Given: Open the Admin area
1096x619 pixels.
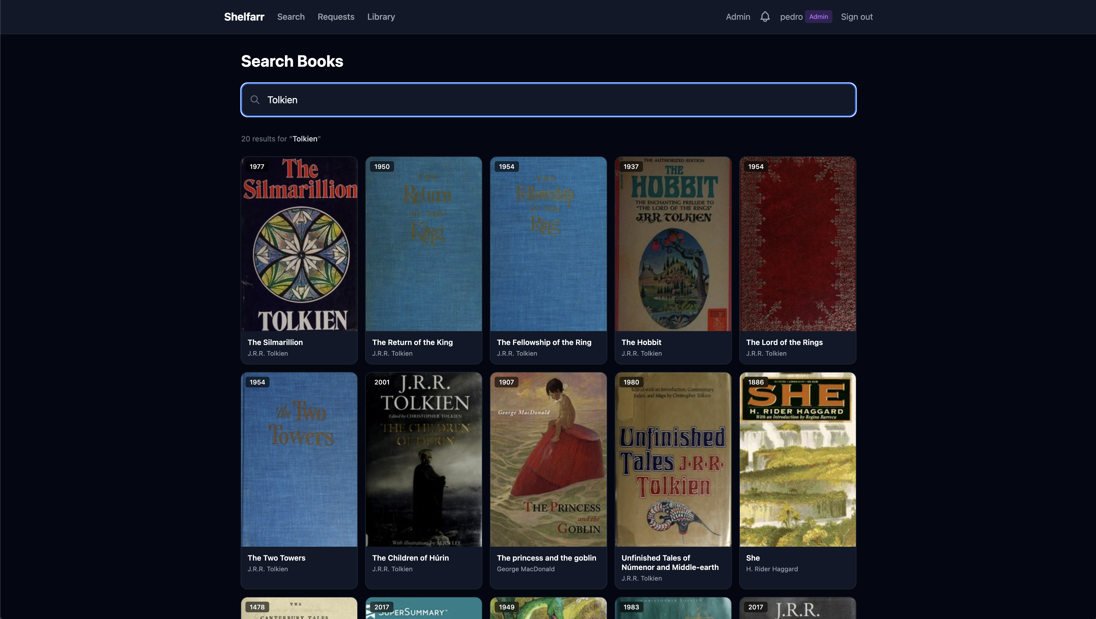Looking at the screenshot, I should [738, 17].
